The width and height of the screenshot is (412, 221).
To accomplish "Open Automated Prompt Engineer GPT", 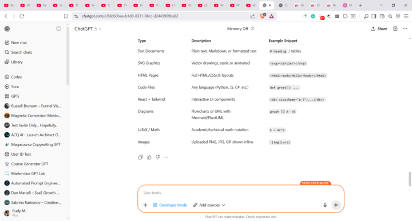I will 32,183.
